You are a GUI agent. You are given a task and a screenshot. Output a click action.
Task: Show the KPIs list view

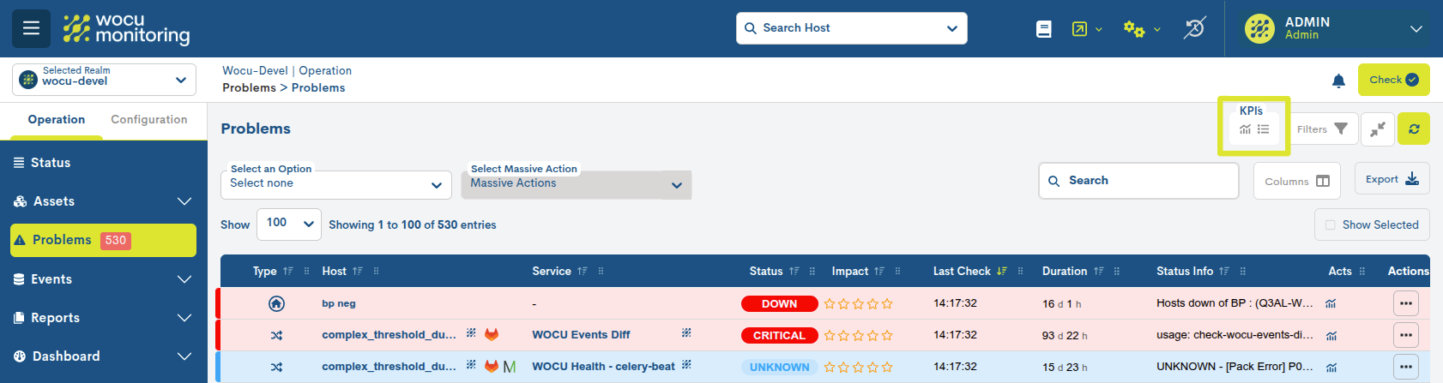coord(1264,129)
